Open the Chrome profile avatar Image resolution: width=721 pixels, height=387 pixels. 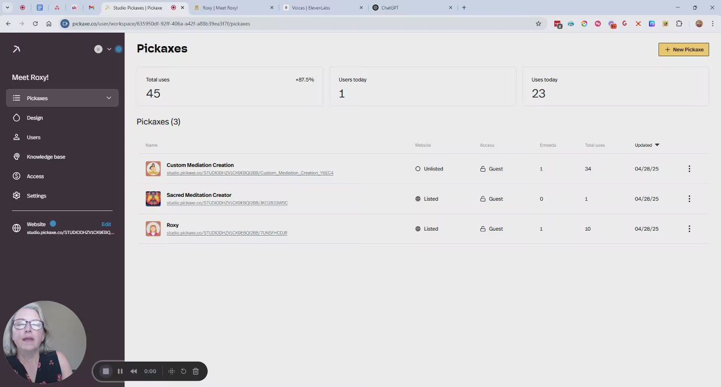pos(699,24)
